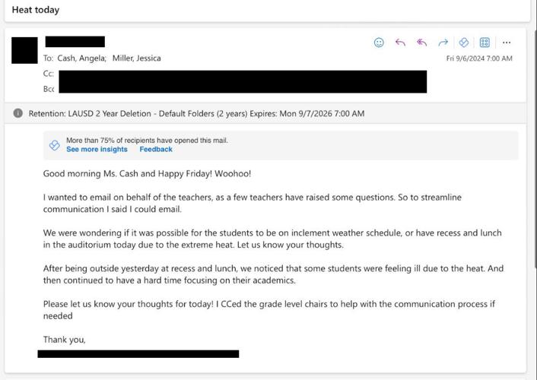The height and width of the screenshot is (380, 537).
Task: Click the email subject 'Heat today'
Action: click(x=36, y=10)
